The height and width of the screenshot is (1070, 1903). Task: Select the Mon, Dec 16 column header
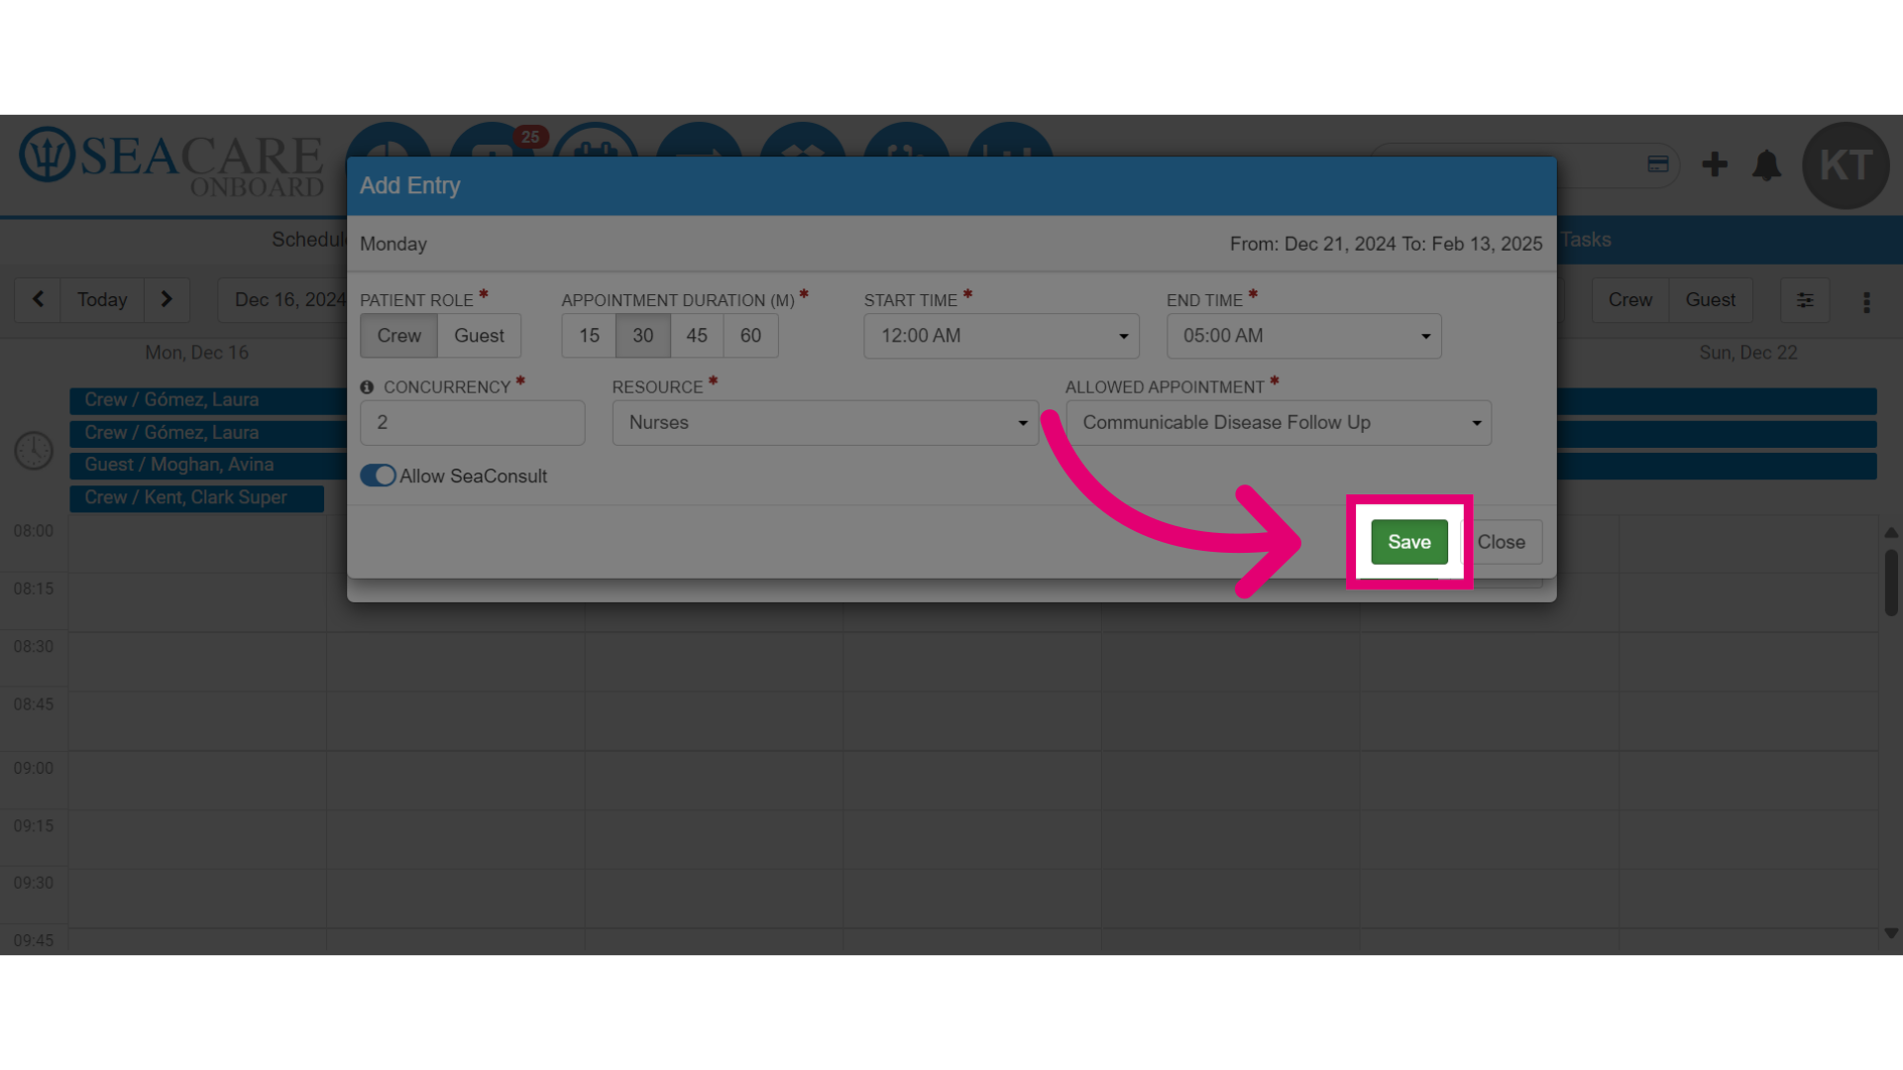(196, 353)
